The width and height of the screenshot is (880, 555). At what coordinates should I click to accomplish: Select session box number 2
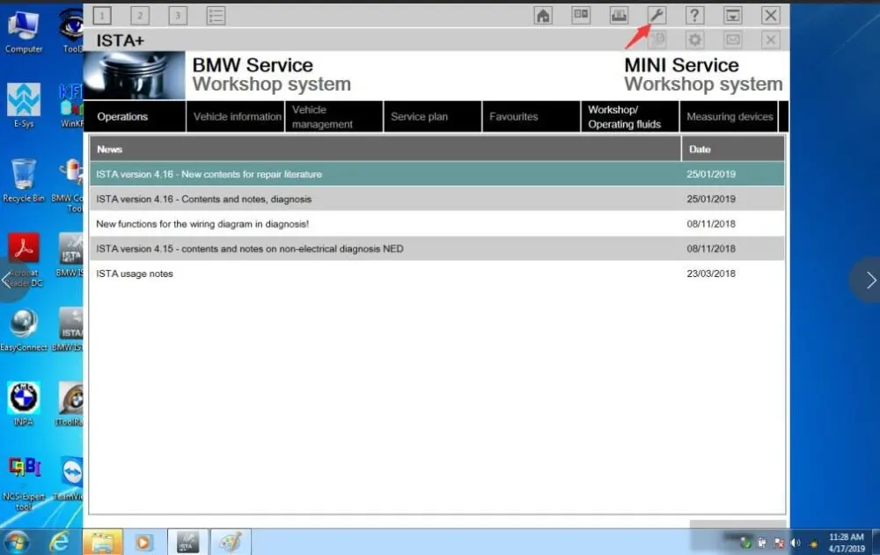(140, 16)
